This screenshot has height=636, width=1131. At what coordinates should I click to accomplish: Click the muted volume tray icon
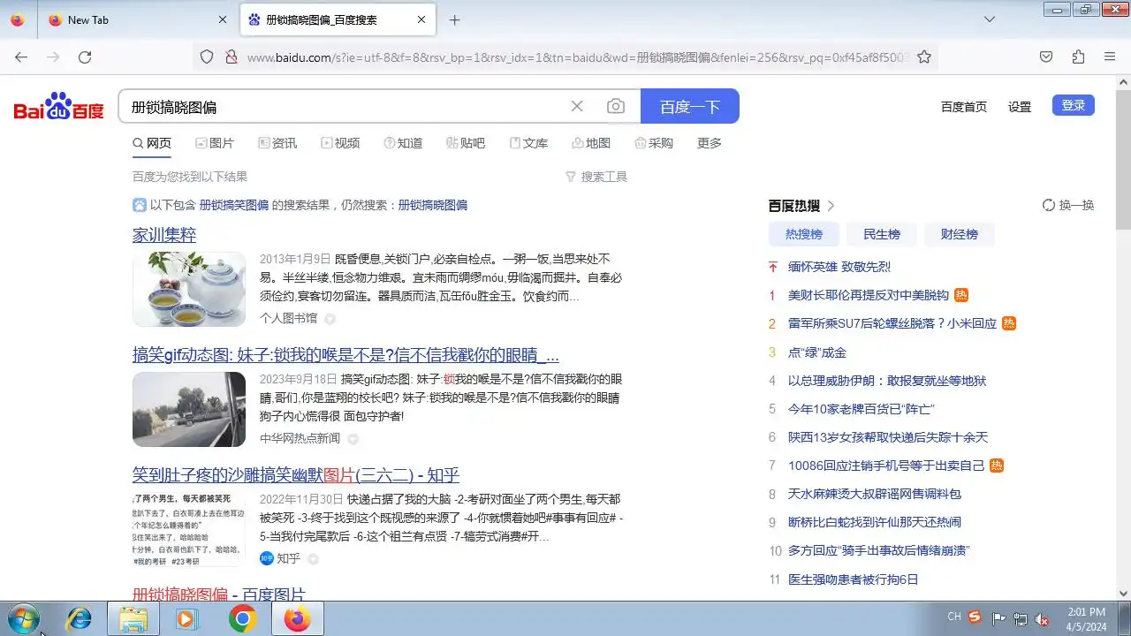point(1042,618)
